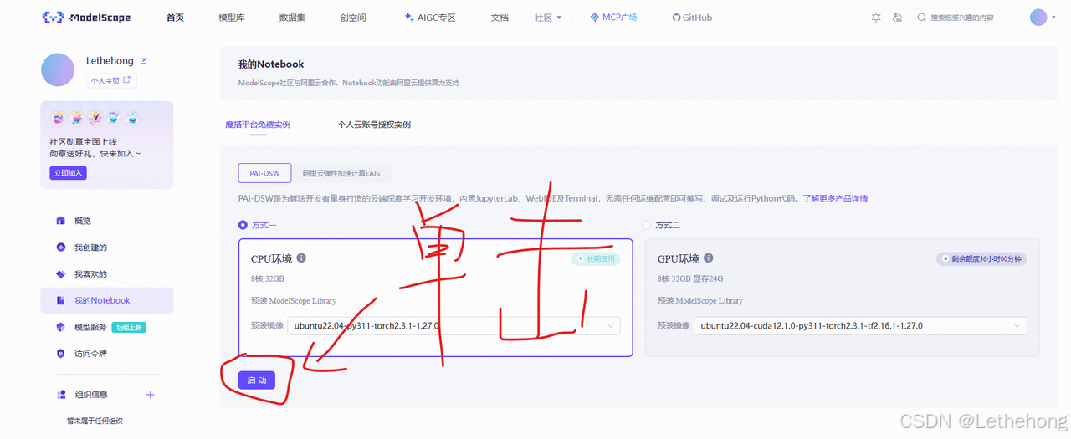The image size is (1071, 439).
Task: Select the 方式一 radio button
Action: pyautogui.click(x=243, y=225)
